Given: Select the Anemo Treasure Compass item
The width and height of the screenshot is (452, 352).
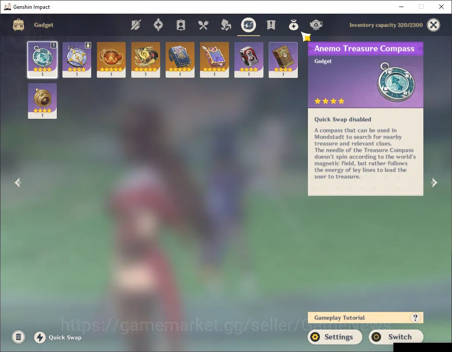Looking at the screenshot, I should pos(42,60).
